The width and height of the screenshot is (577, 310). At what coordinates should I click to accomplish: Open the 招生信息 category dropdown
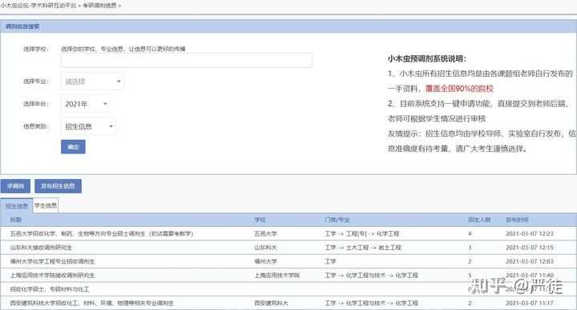88,126
